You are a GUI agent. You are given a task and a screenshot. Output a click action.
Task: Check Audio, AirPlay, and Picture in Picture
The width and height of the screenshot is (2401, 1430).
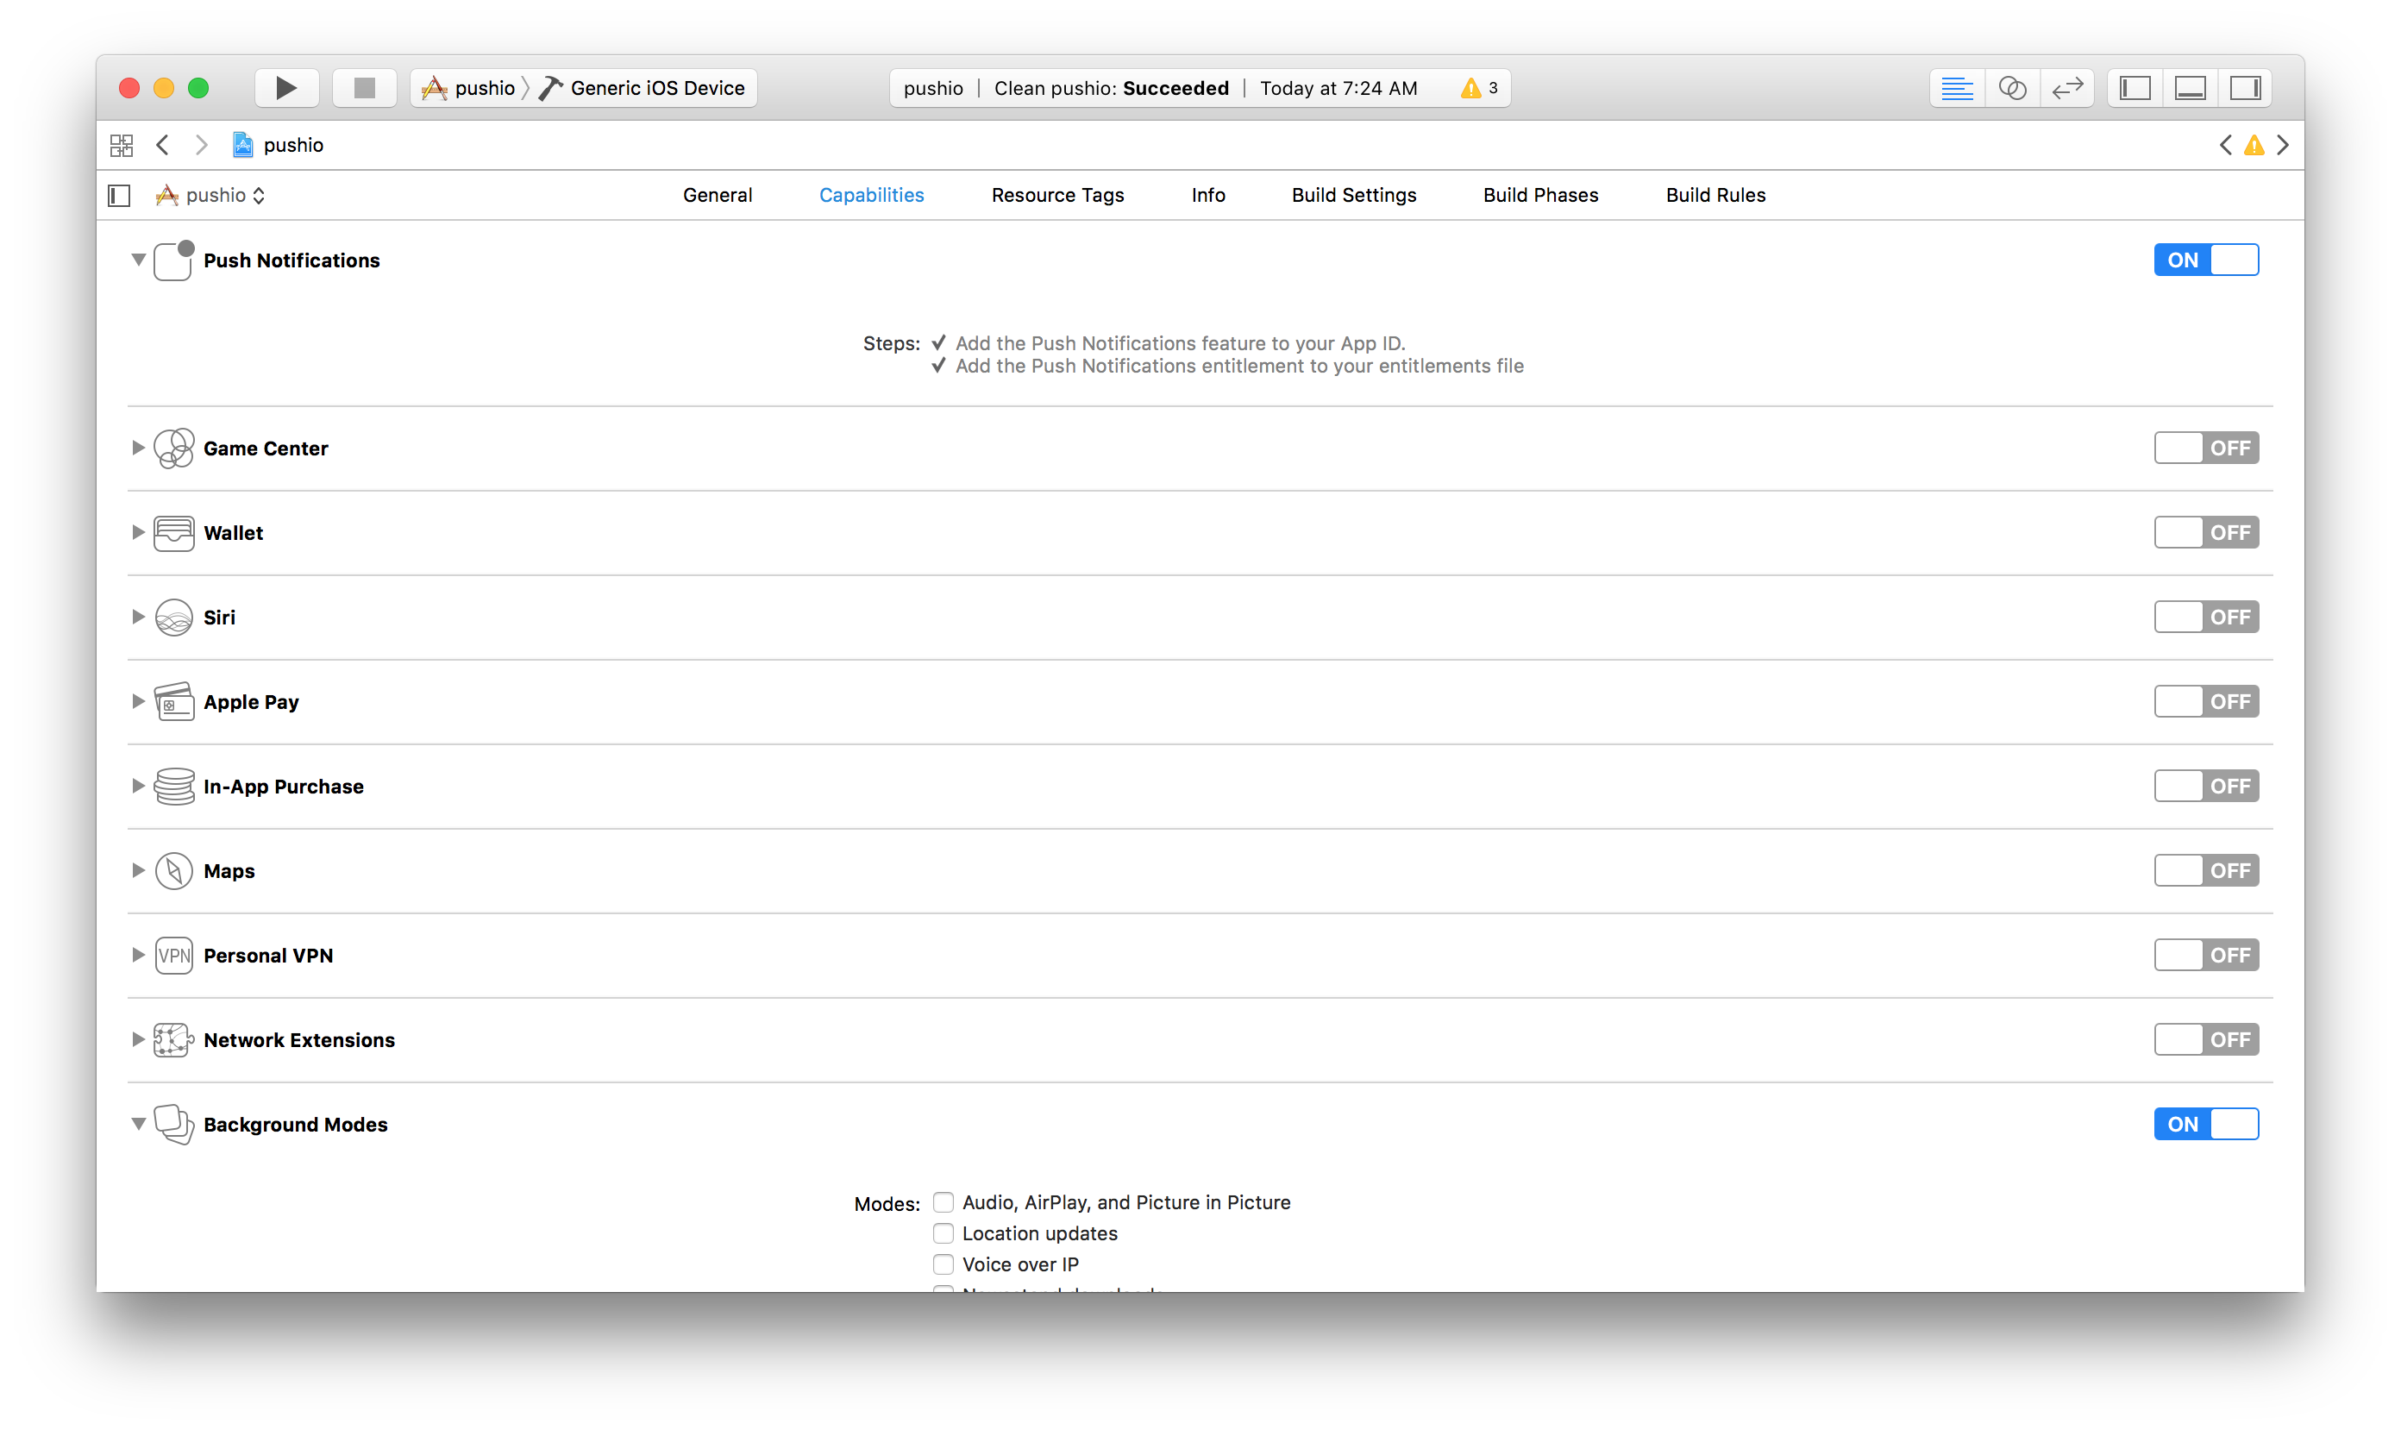click(943, 1202)
